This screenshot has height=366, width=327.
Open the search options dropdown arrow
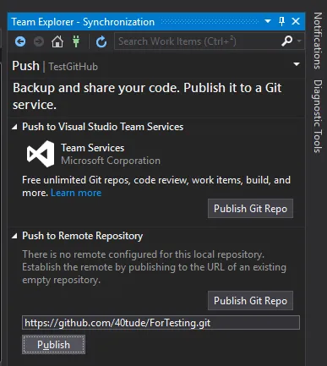(x=299, y=41)
